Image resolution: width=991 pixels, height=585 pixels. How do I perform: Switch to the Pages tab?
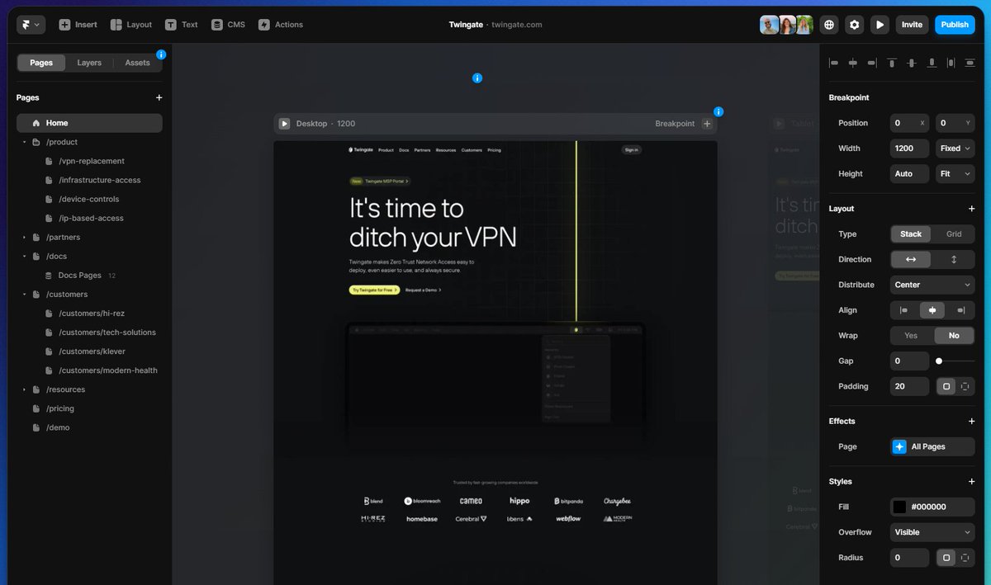tap(41, 63)
